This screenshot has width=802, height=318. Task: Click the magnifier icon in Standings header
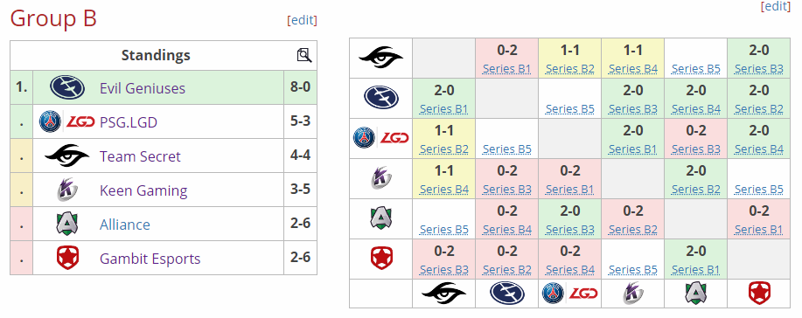coord(304,55)
